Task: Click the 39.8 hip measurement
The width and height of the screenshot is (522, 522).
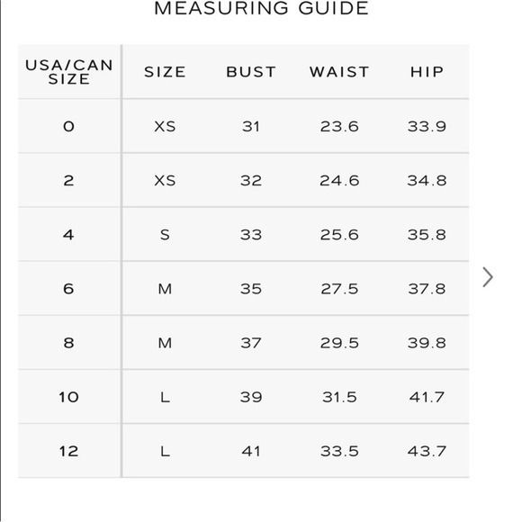Action: 427,343
